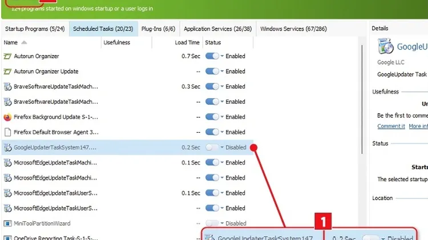The height and width of the screenshot is (240, 428).
Task: Sort list by Name column header
Action: (11, 43)
